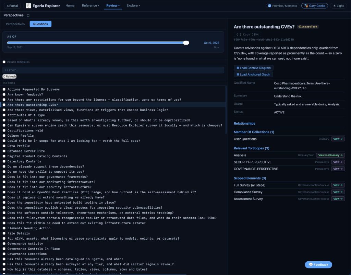Tick 'Data Profile' checkbox
This screenshot has width=351, height=275.
tap(4, 146)
